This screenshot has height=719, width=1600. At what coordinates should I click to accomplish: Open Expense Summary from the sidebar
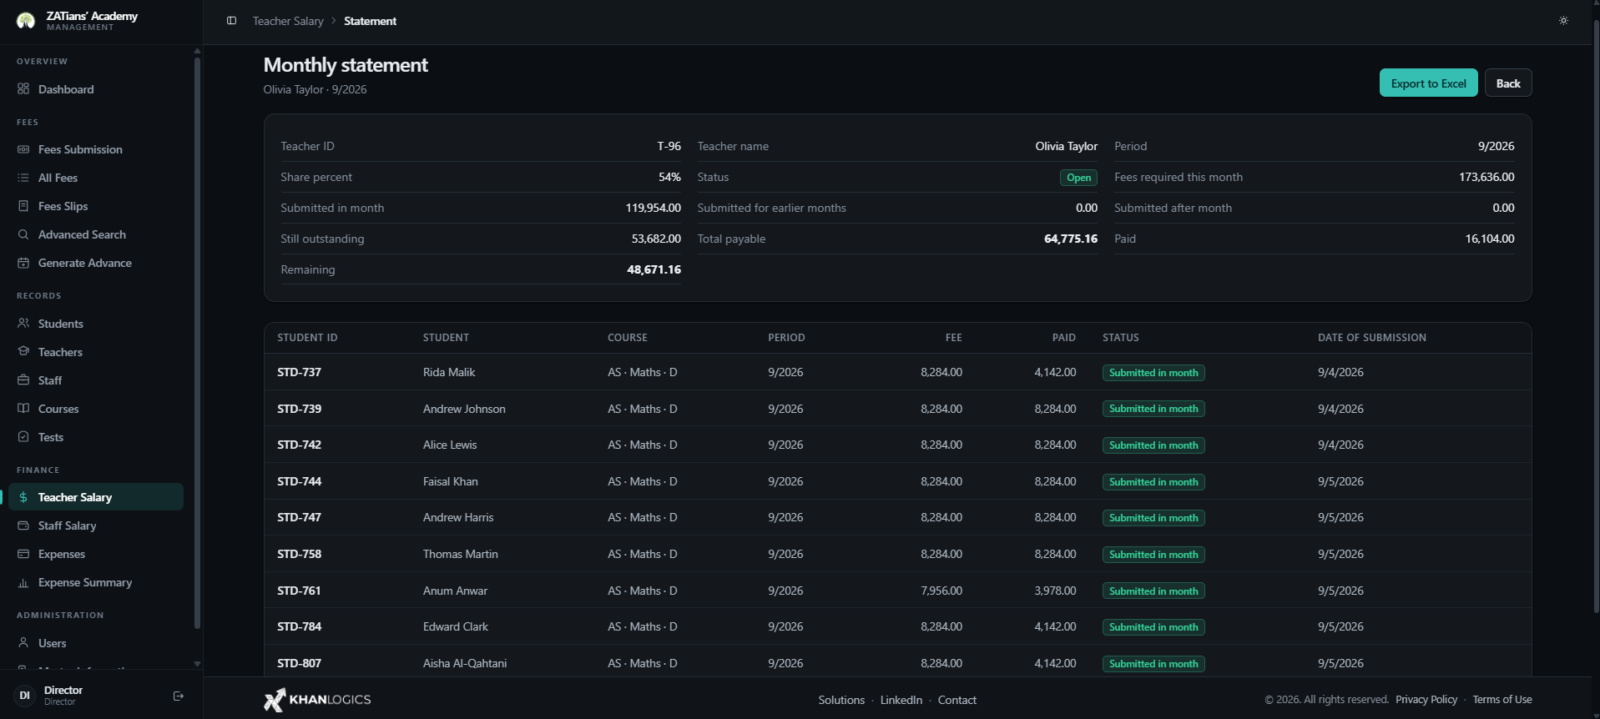pyautogui.click(x=96, y=582)
